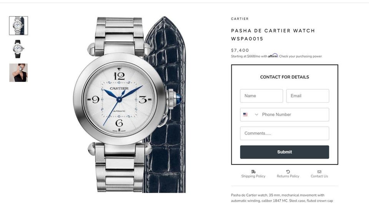
Task: Click the Name input field
Action: [x=261, y=96]
